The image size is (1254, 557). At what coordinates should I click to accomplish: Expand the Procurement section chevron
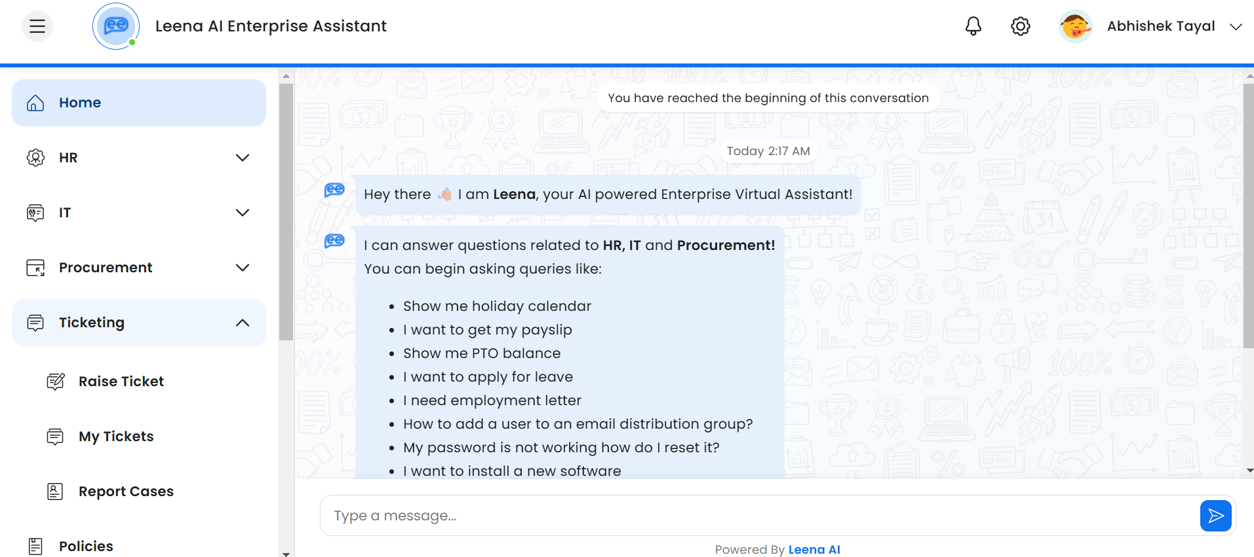[x=243, y=268]
